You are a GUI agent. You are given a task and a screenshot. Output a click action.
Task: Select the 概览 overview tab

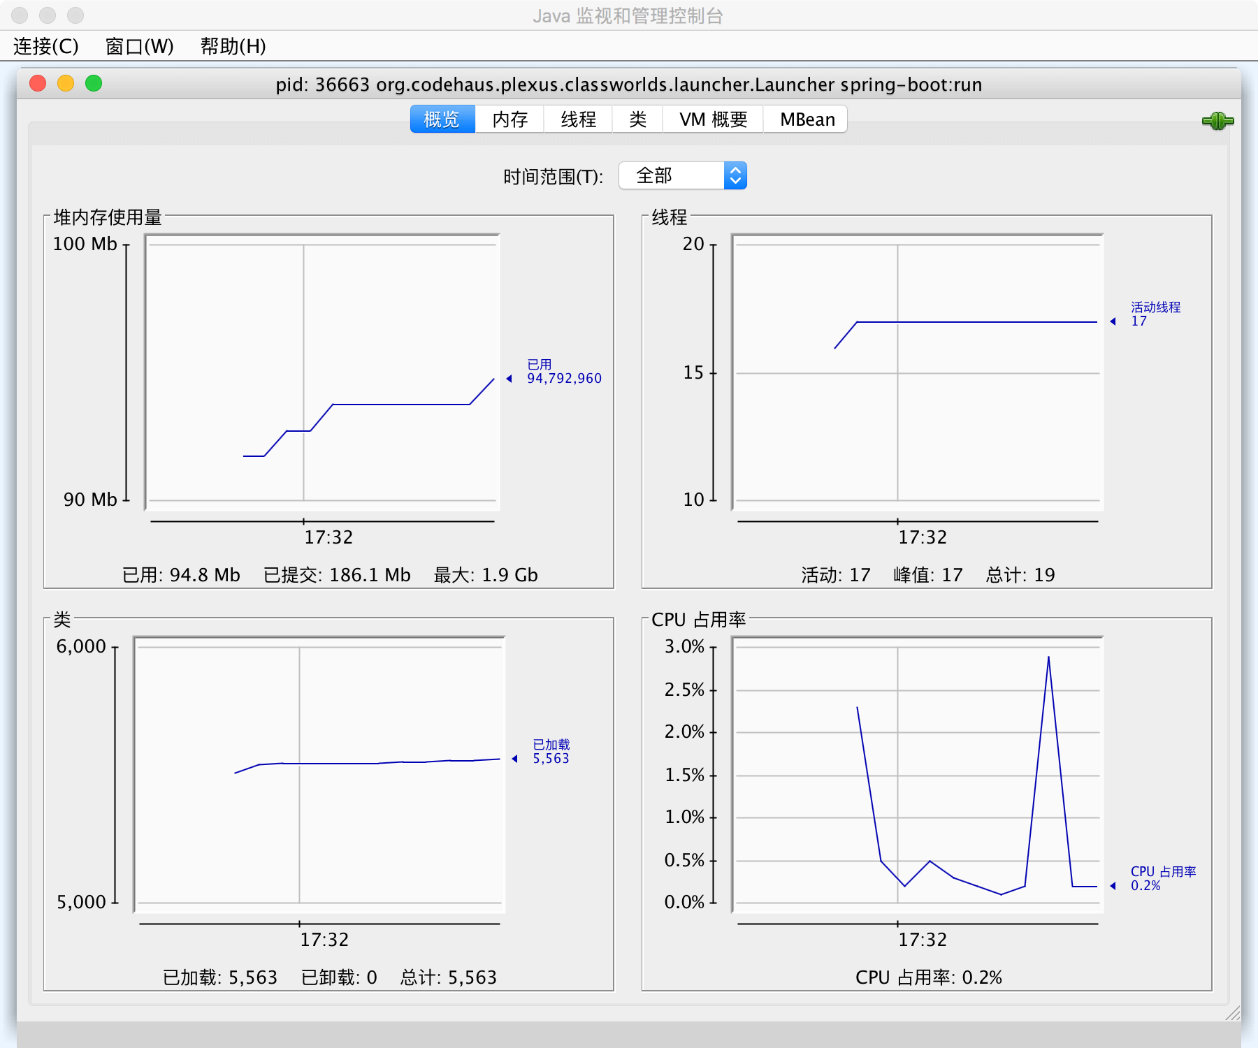pos(442,119)
